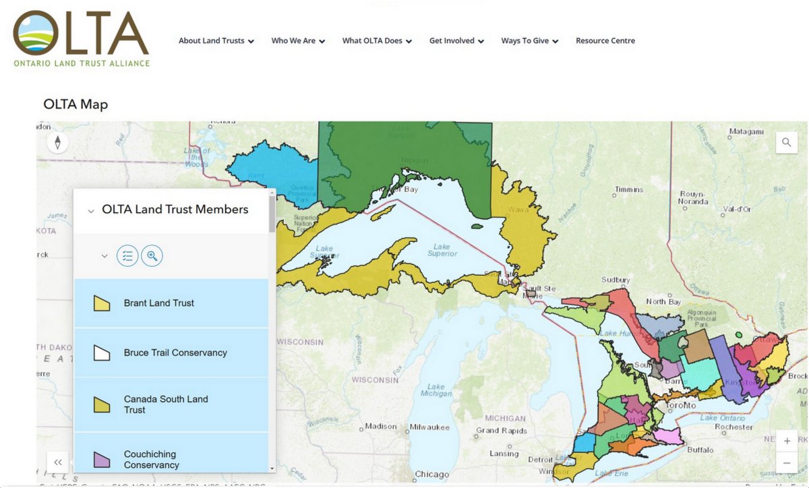
Task: Click the Lake Ontario label
Action: tap(723, 418)
